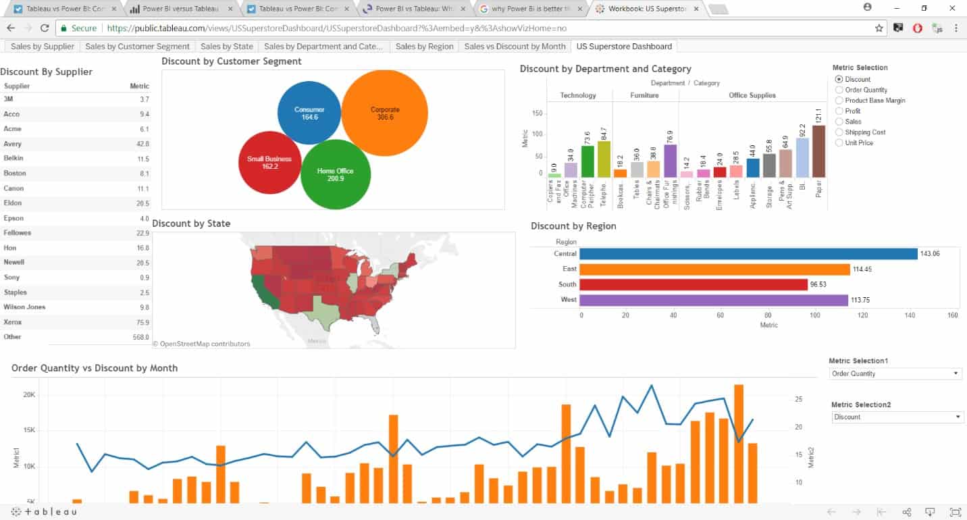Screen dimensions: 967x520
Task: Open the Tableau download icon
Action: click(x=931, y=512)
